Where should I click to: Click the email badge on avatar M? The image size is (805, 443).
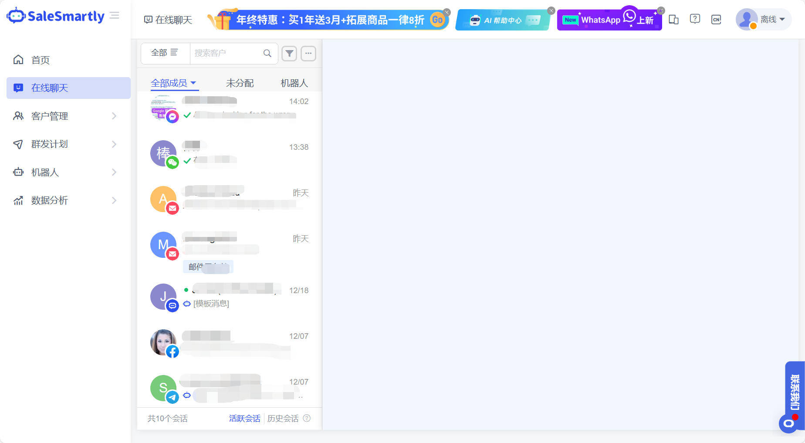click(x=173, y=254)
